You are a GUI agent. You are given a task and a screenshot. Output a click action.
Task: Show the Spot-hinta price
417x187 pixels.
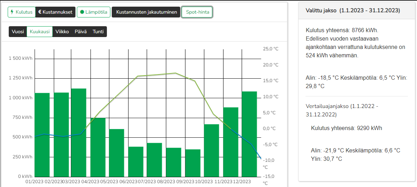197,12
